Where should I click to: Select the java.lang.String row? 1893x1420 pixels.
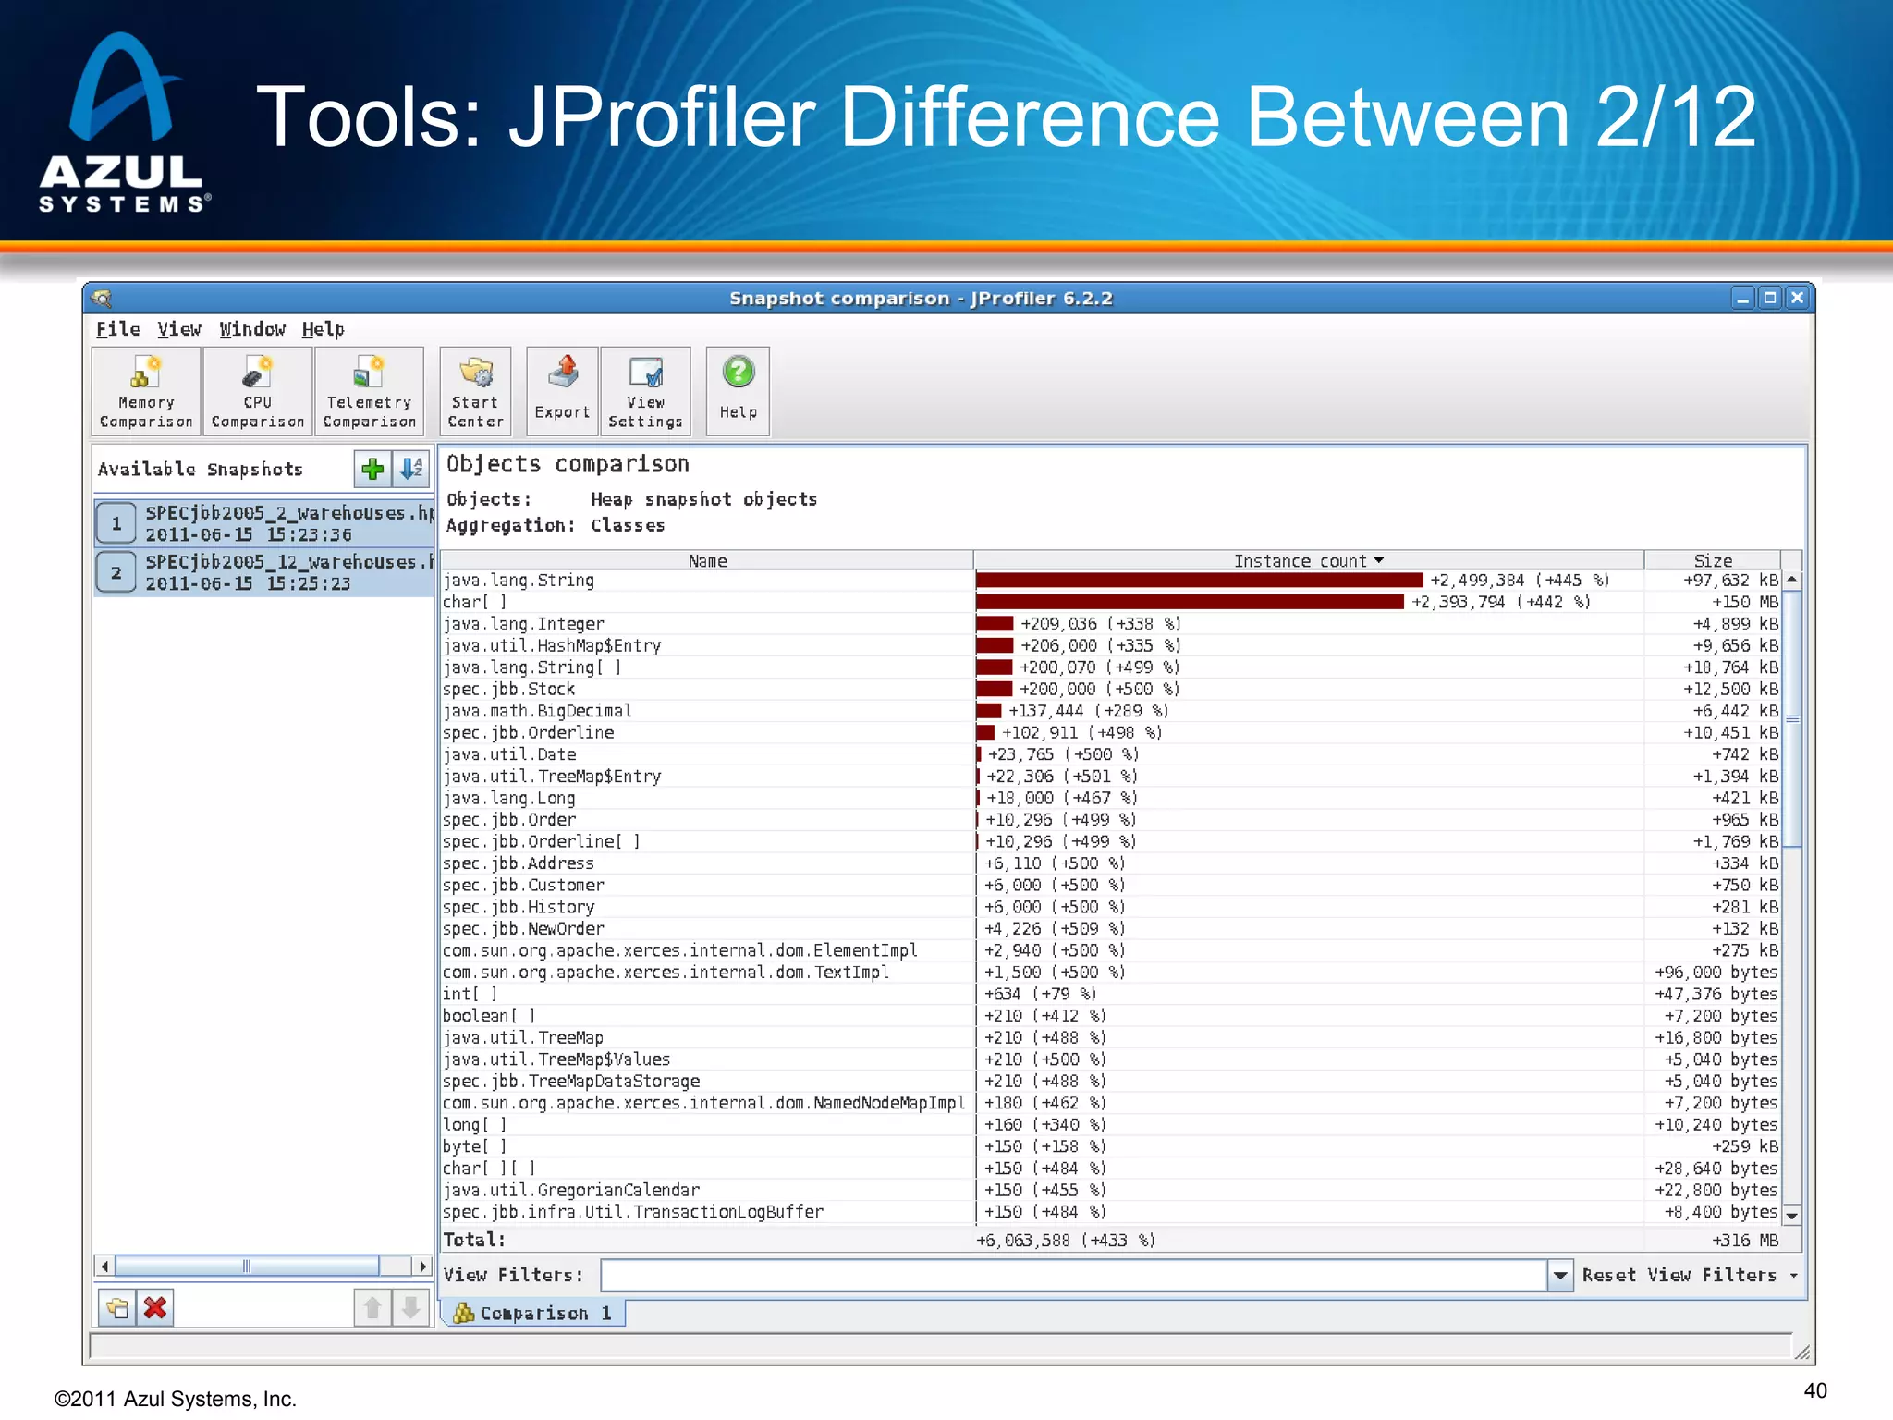[x=1110, y=581]
